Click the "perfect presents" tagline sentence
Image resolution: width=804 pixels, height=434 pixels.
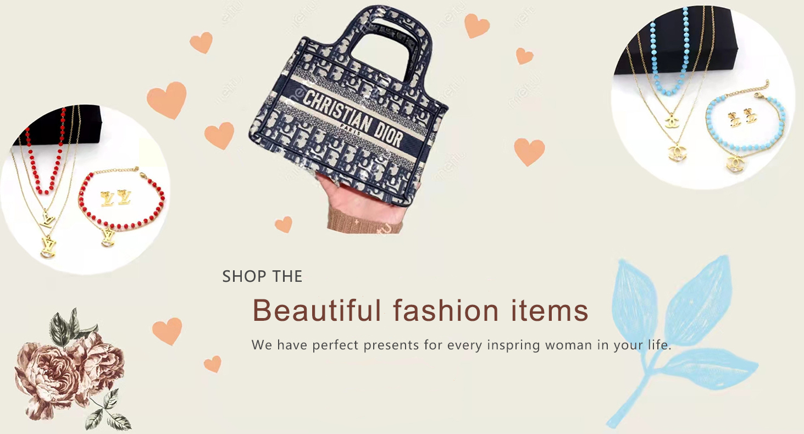[462, 346]
